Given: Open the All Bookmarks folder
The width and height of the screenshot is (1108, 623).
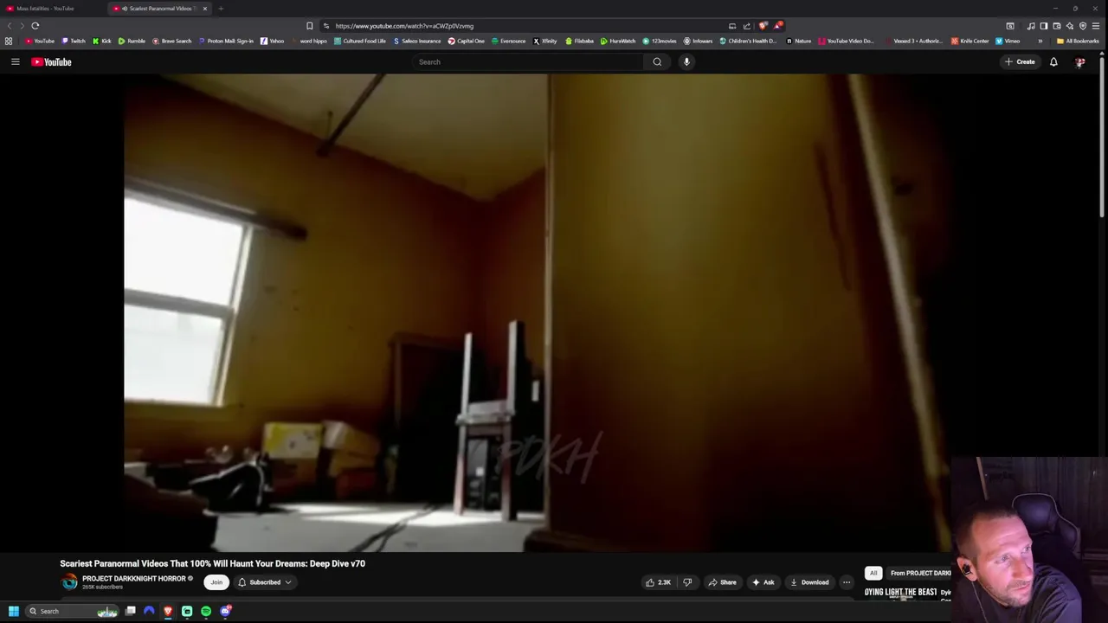Looking at the screenshot, I should pos(1078,41).
